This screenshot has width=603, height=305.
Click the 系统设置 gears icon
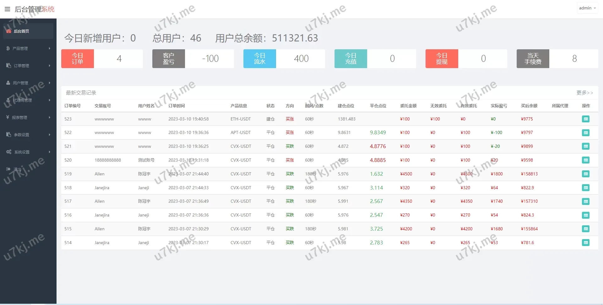9,152
